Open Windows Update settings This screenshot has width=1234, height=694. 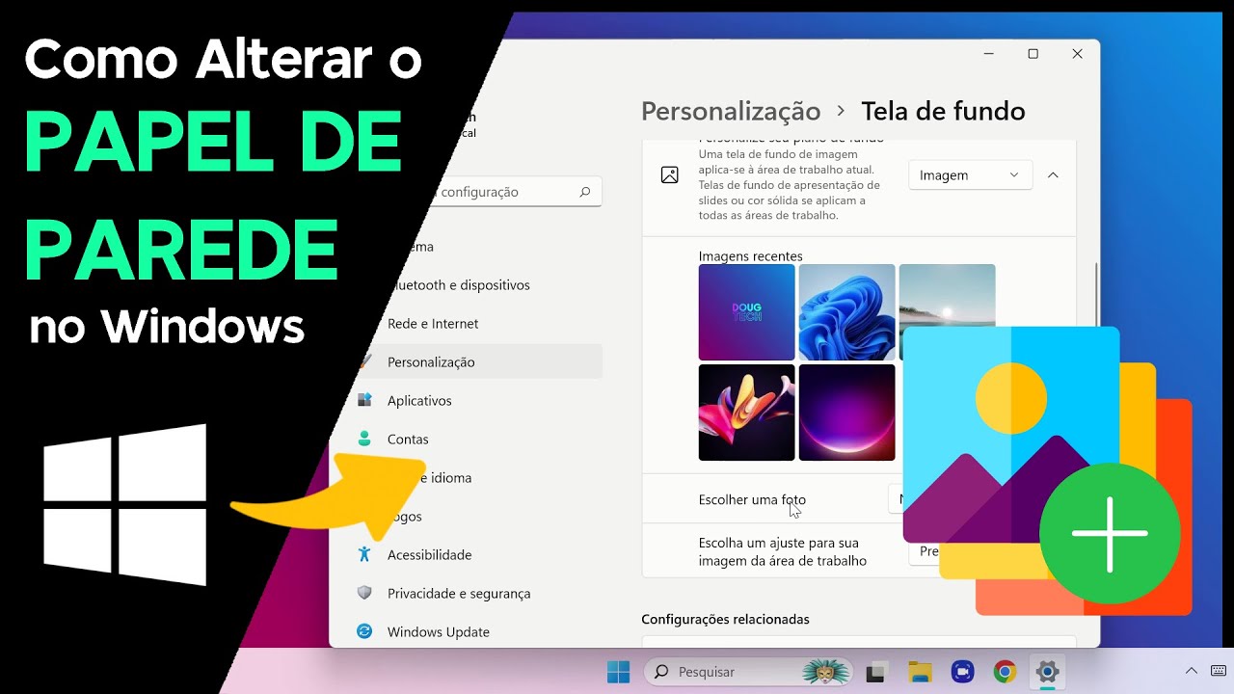coord(439,632)
